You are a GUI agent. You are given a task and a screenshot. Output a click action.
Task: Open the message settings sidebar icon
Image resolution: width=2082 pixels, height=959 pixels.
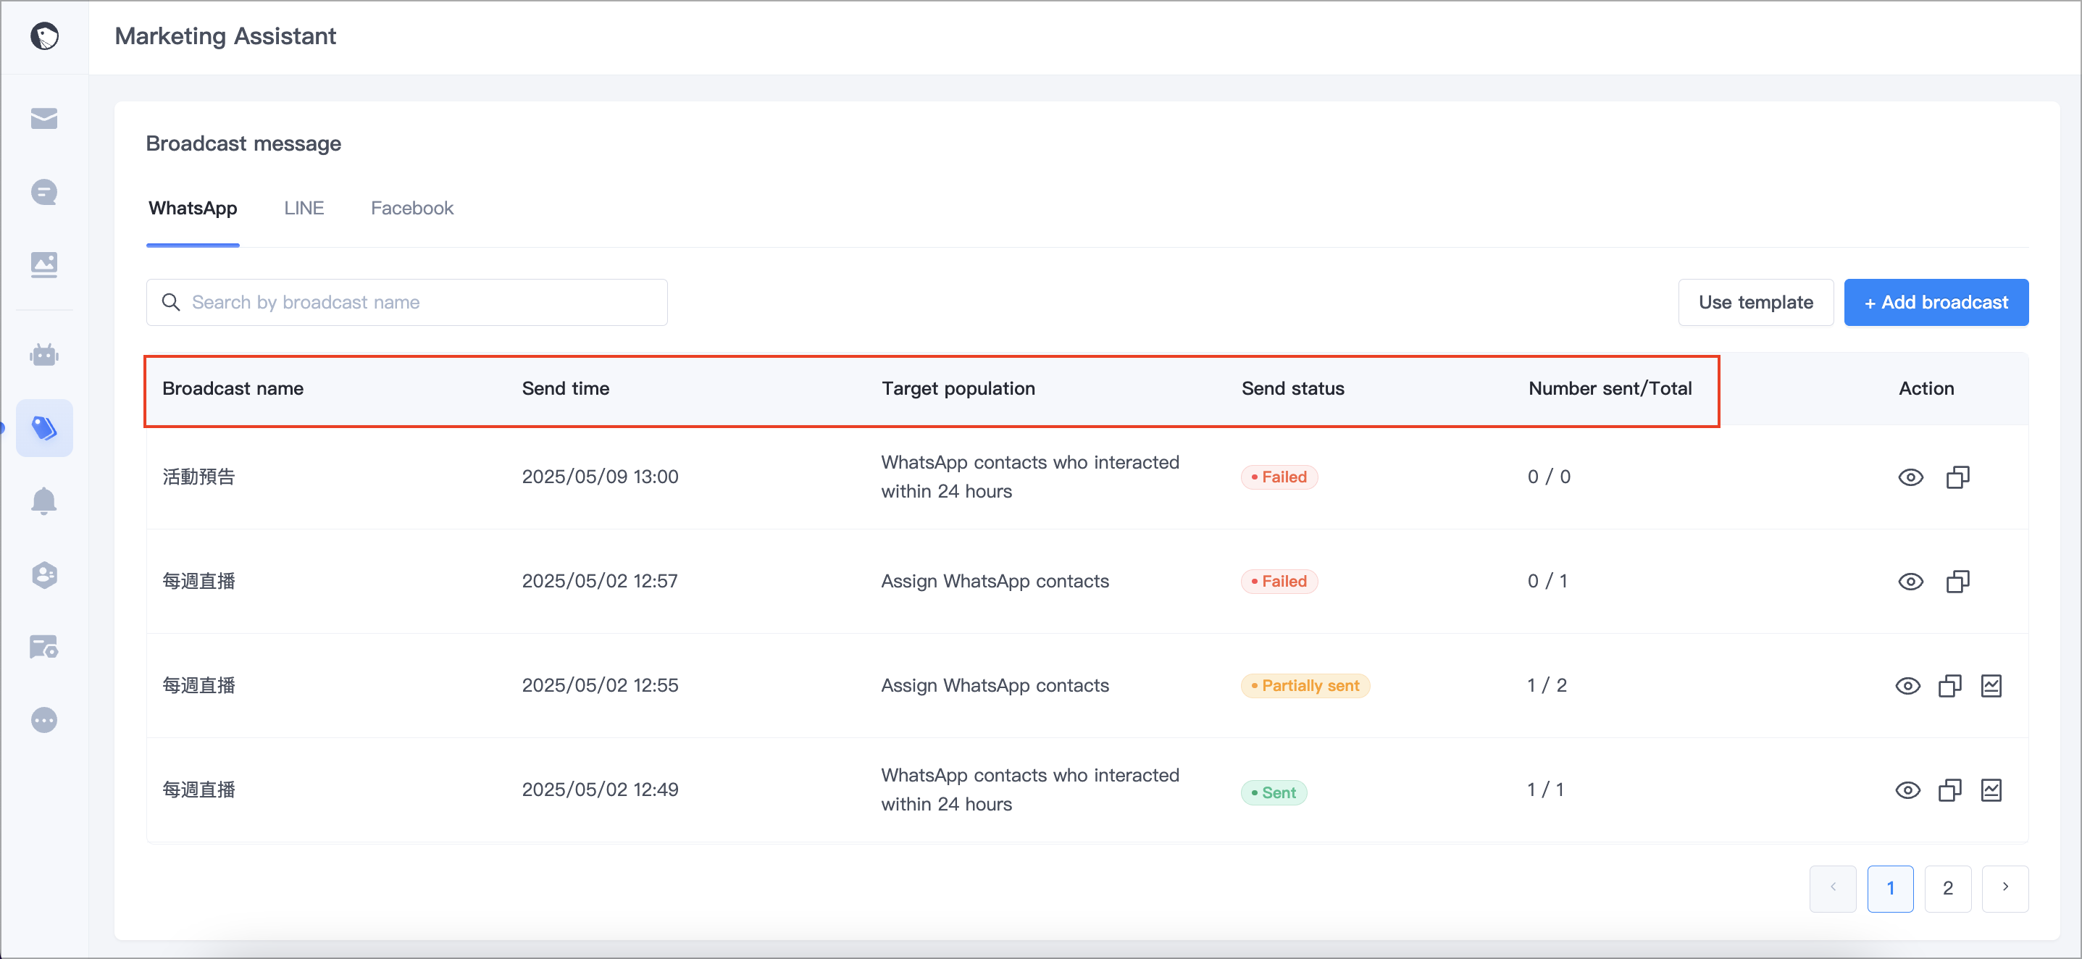point(44,647)
